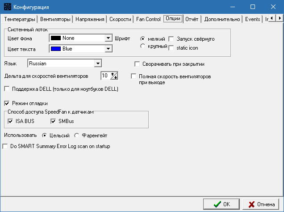Open the Напряжения tab

[x=90, y=19]
